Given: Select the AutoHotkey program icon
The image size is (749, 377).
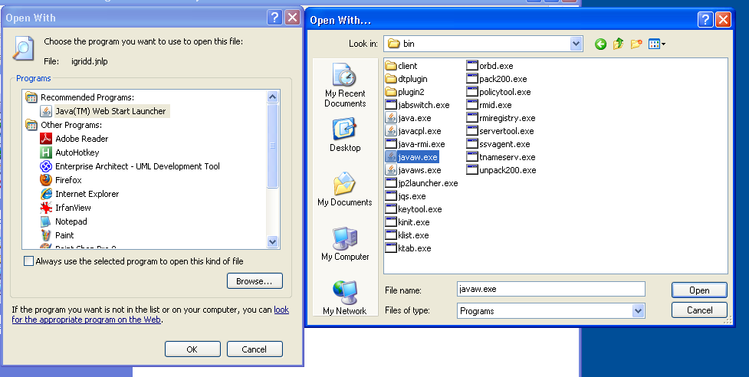Looking at the screenshot, I should click(46, 152).
